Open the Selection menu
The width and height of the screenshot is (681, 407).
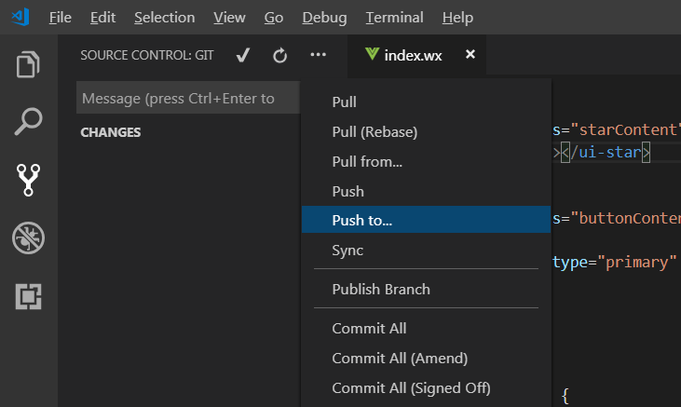tap(164, 18)
